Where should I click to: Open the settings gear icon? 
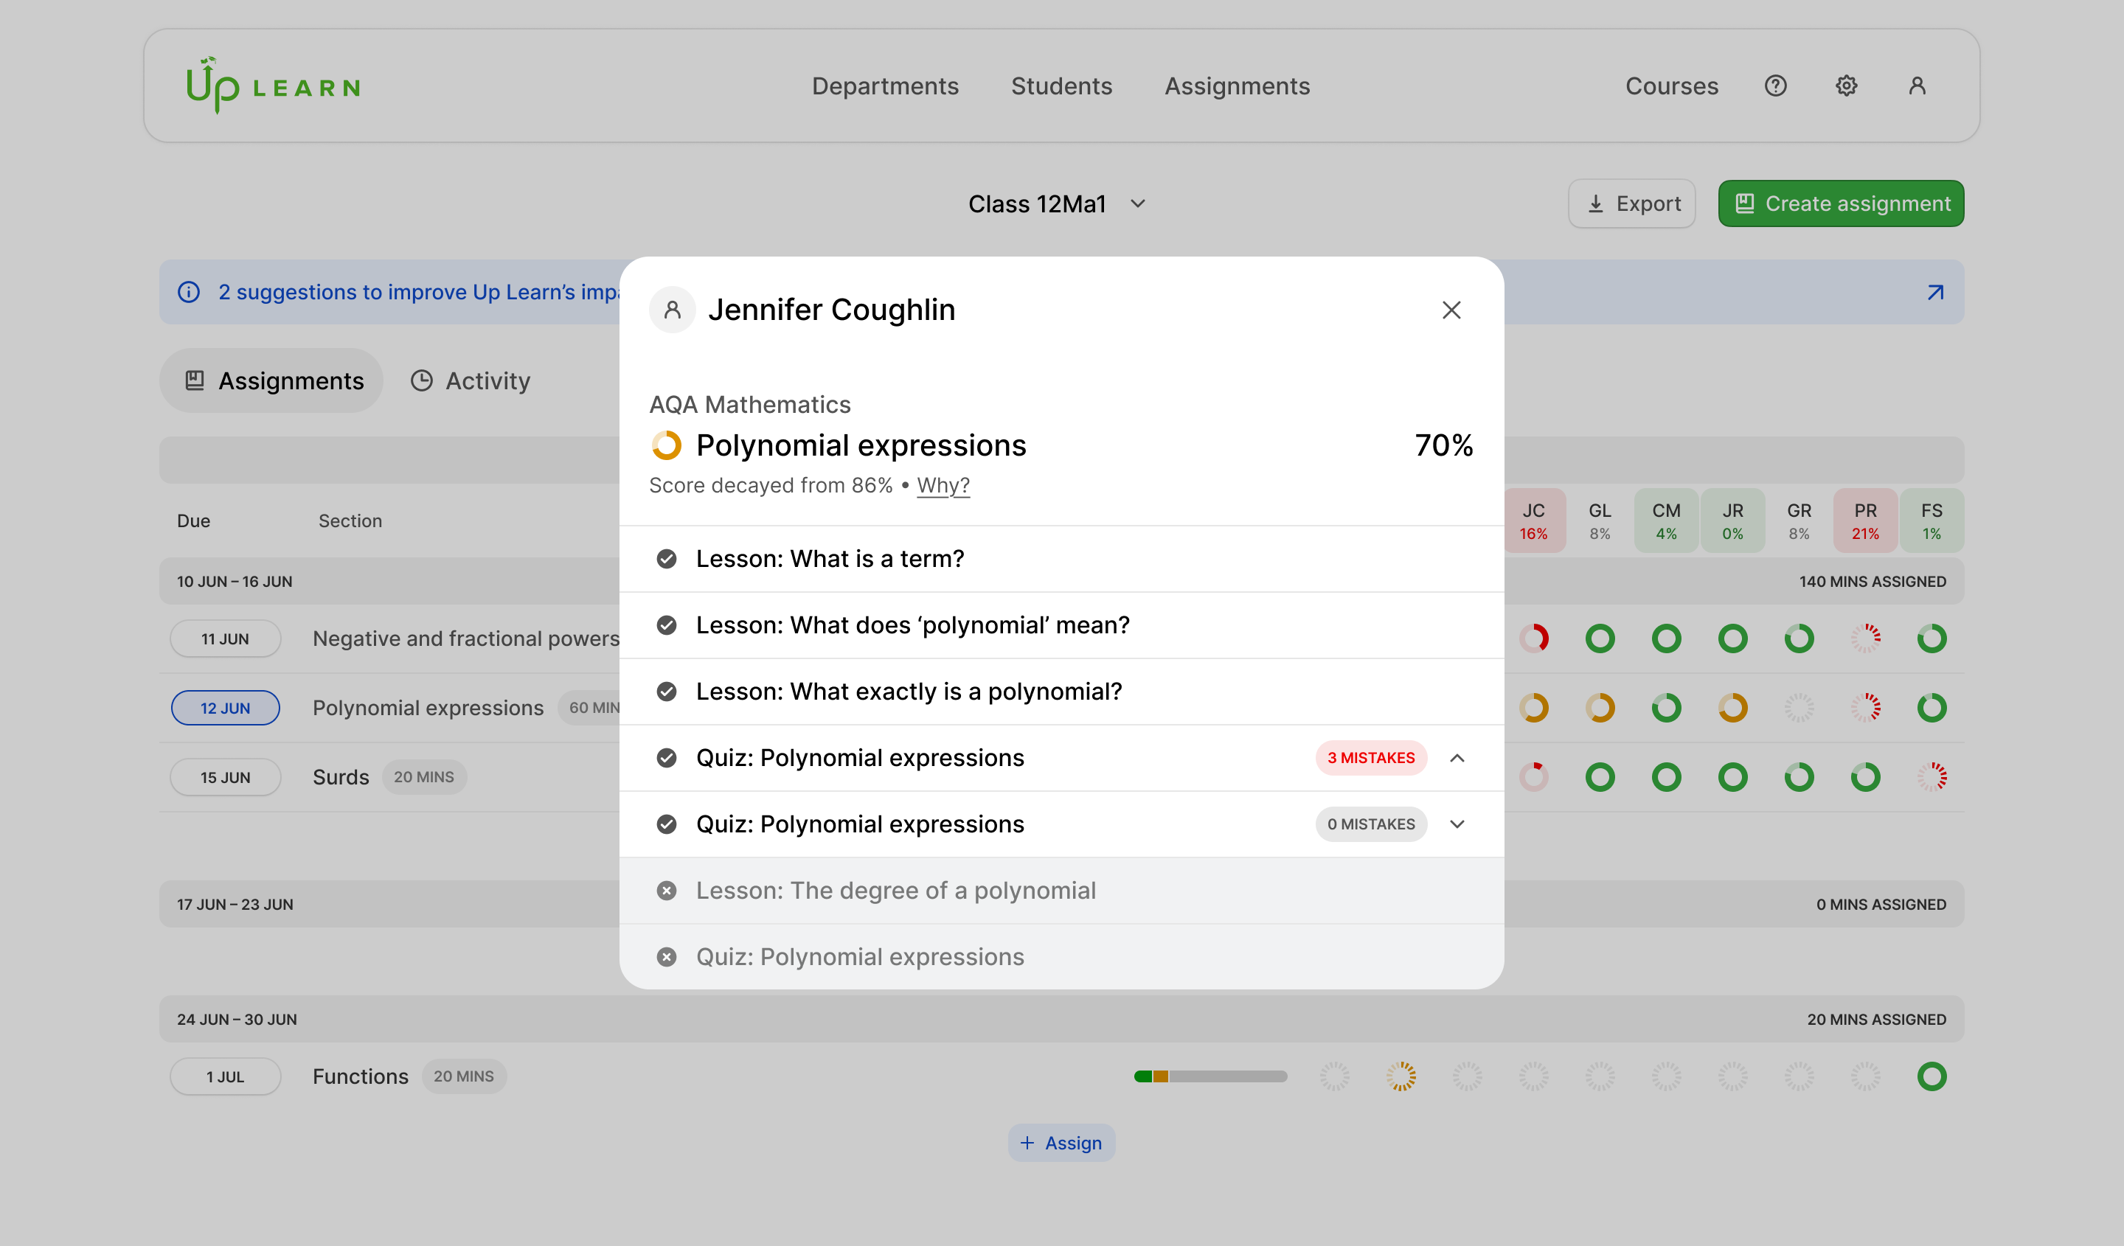1846,86
